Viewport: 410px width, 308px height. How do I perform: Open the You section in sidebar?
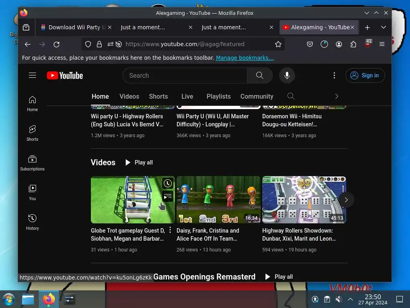click(x=32, y=193)
